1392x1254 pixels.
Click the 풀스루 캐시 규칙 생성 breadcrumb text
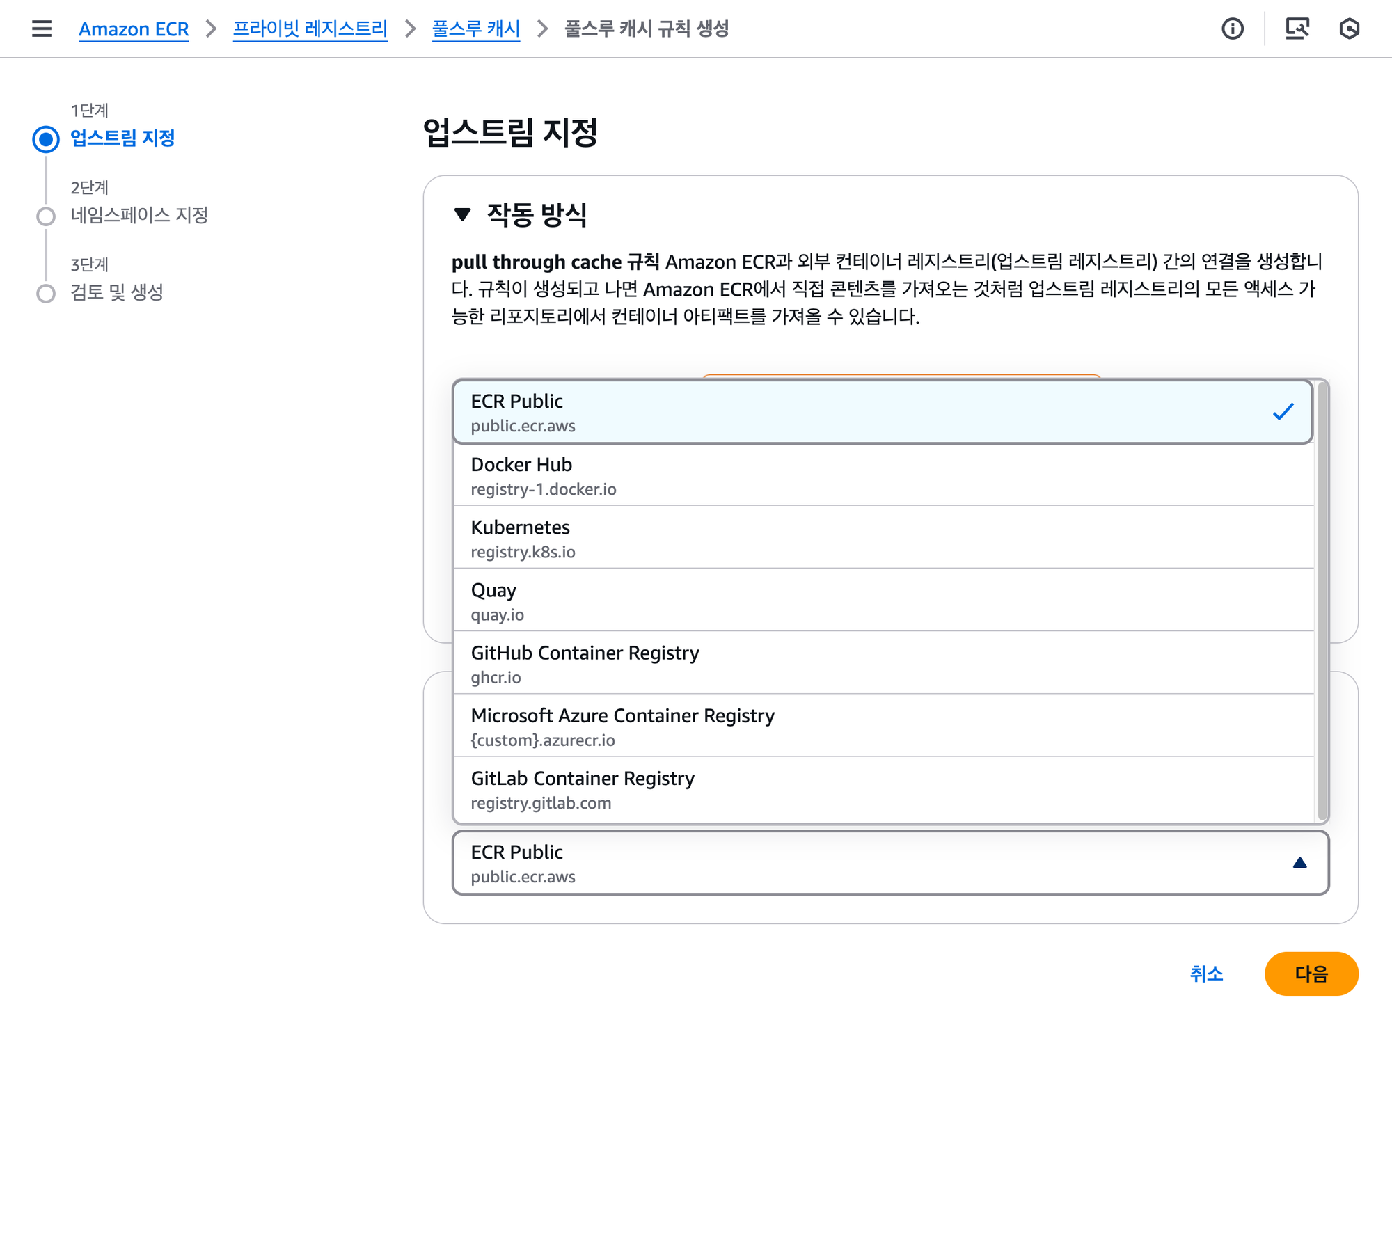[x=647, y=29]
